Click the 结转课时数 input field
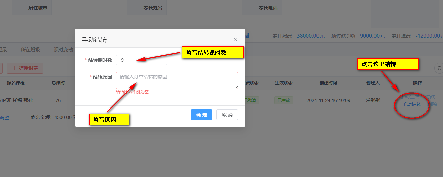443x177 pixels. click(141, 60)
